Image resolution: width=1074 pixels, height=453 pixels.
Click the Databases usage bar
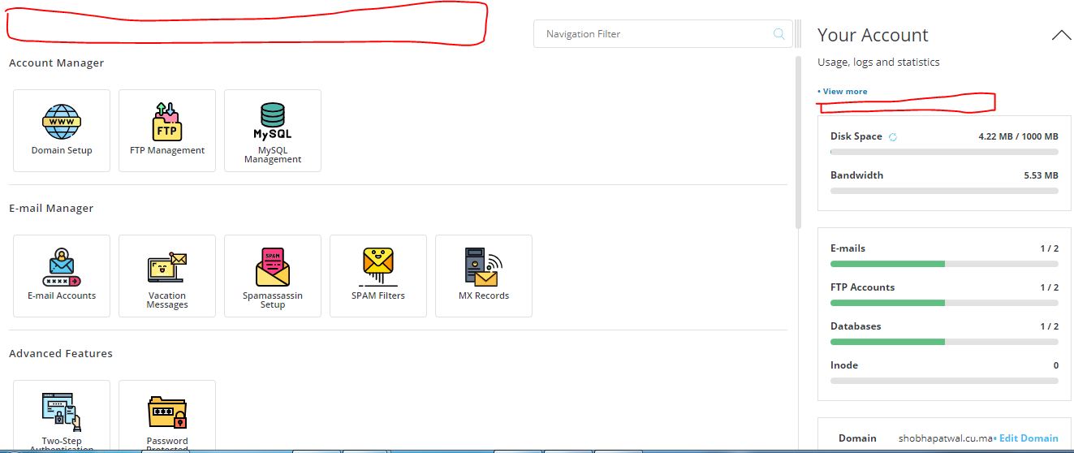[x=944, y=342]
